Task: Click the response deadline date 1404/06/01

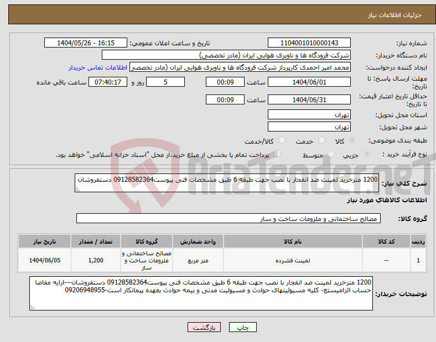Action: click(309, 82)
